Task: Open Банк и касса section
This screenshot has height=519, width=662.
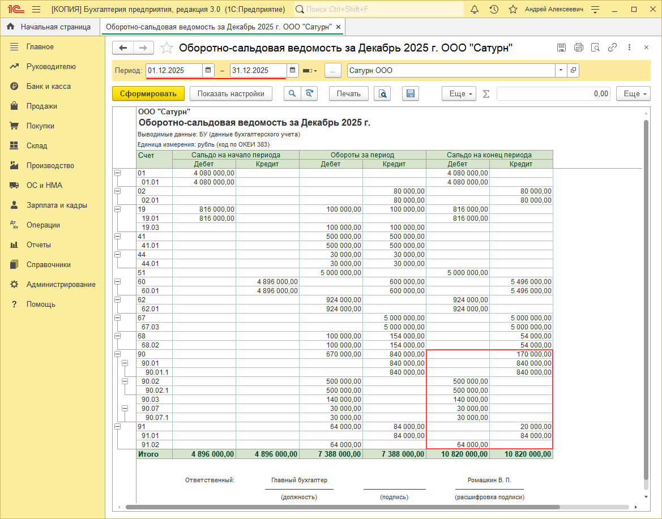Action: [x=48, y=86]
